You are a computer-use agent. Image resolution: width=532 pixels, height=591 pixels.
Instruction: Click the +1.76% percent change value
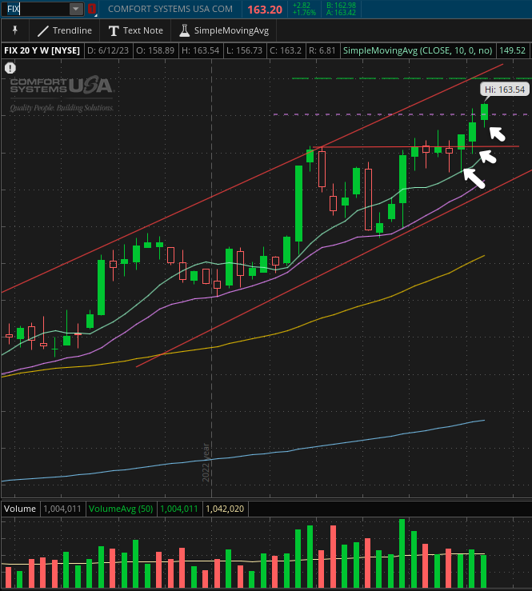coord(304,13)
